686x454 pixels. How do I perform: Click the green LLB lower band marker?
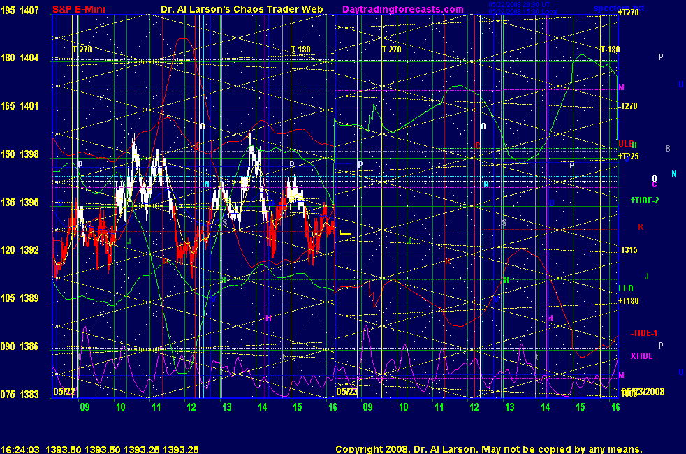tap(625, 288)
